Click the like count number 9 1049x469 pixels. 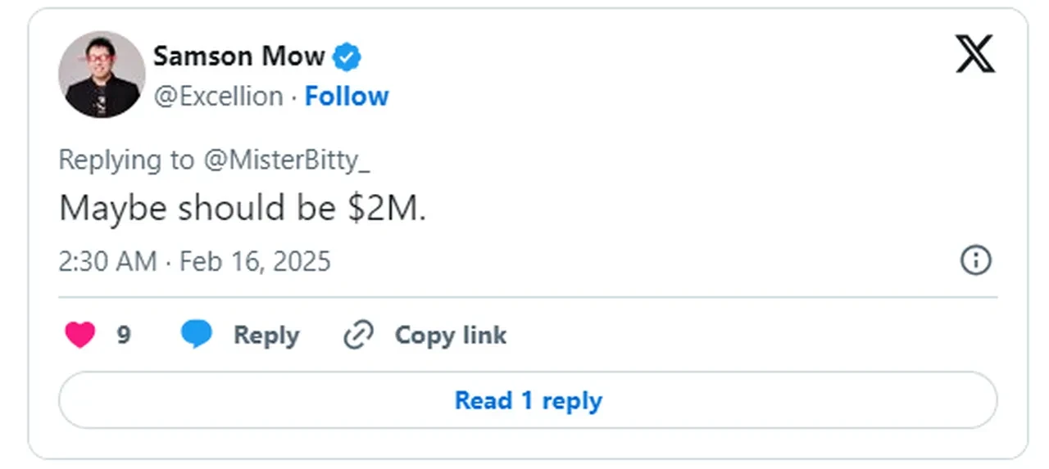coord(124,335)
